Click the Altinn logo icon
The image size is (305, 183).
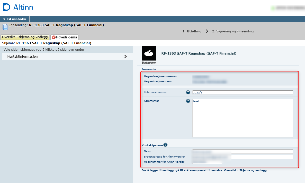(6, 7)
